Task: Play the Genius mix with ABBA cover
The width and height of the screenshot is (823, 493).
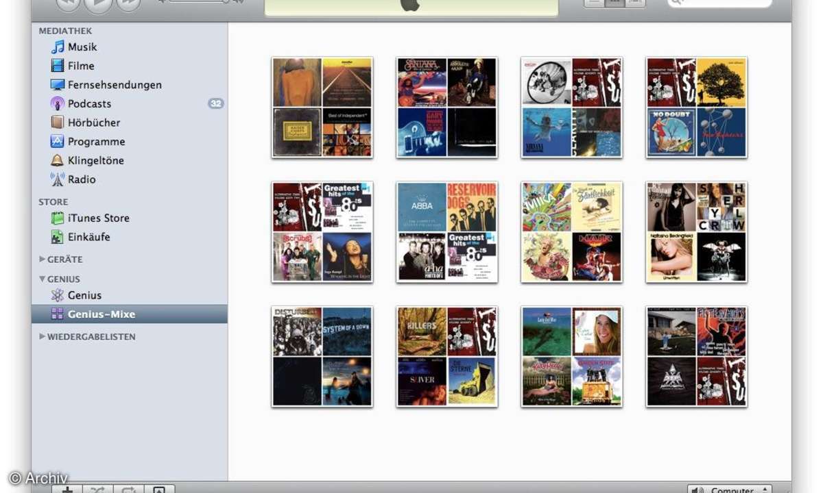Action: [x=447, y=232]
